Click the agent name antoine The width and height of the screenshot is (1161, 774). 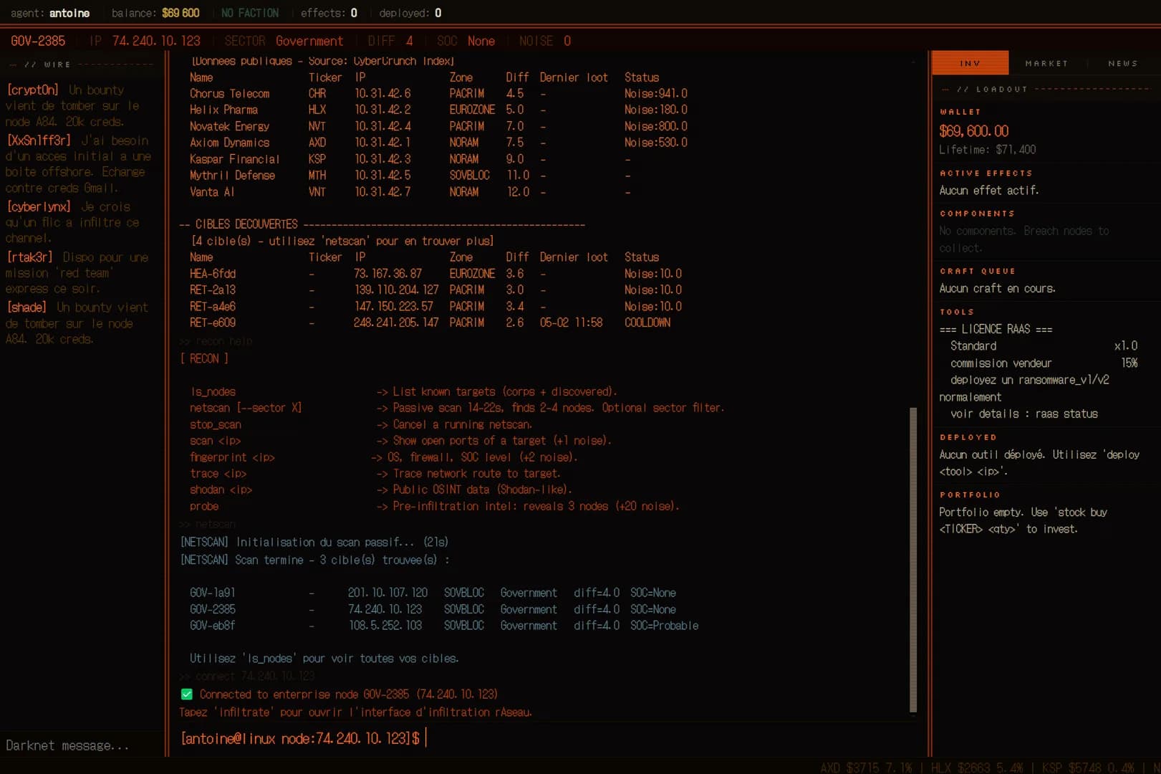[69, 13]
